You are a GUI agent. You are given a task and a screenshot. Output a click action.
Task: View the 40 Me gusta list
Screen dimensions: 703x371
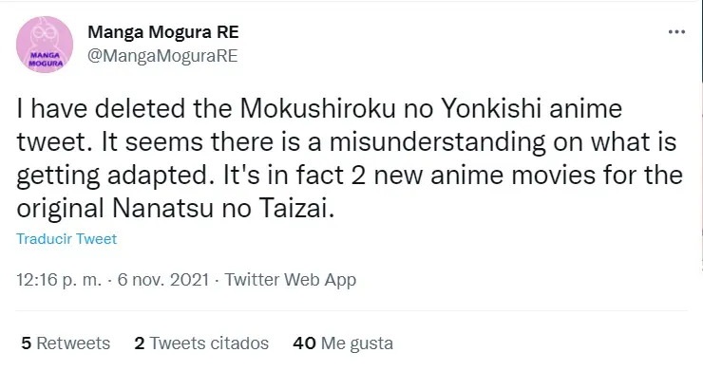coord(343,343)
